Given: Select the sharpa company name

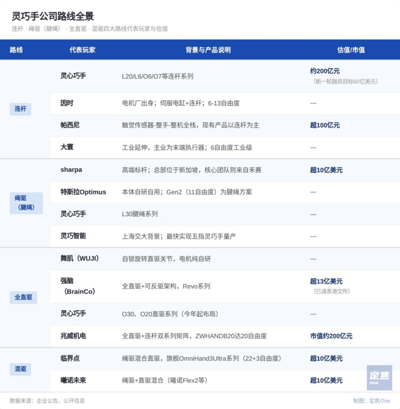Looking at the screenshot, I should [71, 170].
